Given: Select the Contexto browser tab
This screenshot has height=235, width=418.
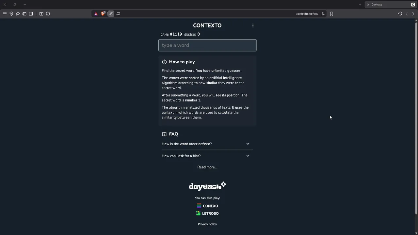Looking at the screenshot, I should (x=390, y=5).
